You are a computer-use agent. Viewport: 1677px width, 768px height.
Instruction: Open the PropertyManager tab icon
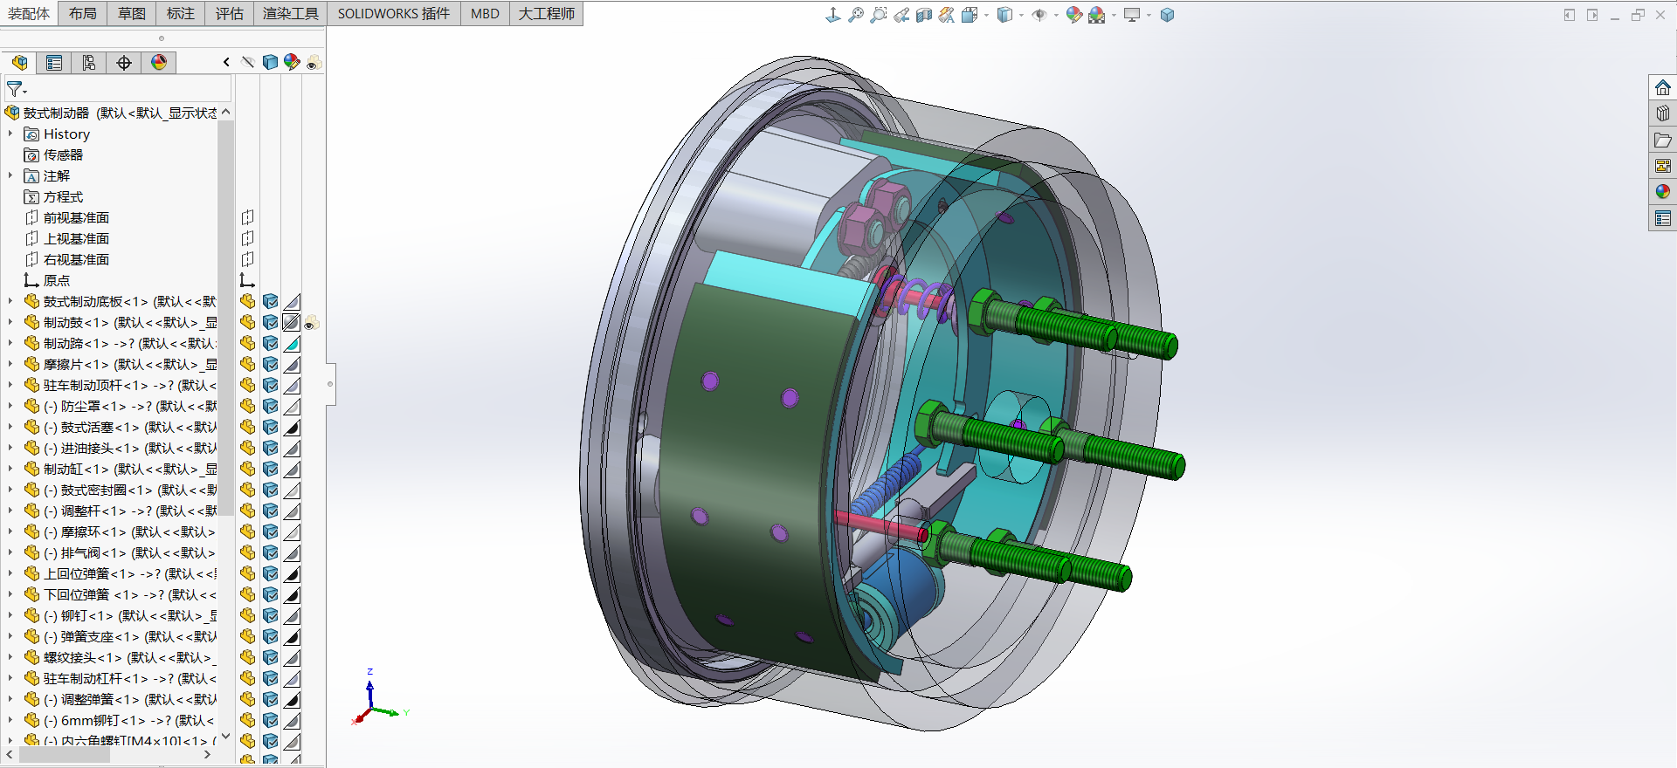pyautogui.click(x=54, y=62)
